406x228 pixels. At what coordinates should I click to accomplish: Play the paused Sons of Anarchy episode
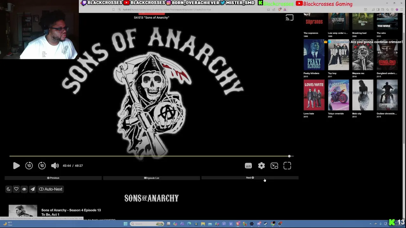16,166
